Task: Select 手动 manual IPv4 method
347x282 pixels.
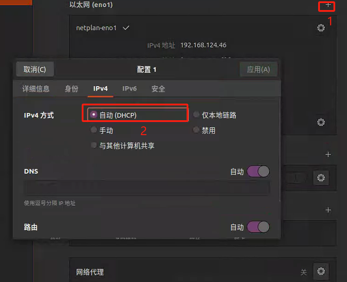Action: (102, 130)
